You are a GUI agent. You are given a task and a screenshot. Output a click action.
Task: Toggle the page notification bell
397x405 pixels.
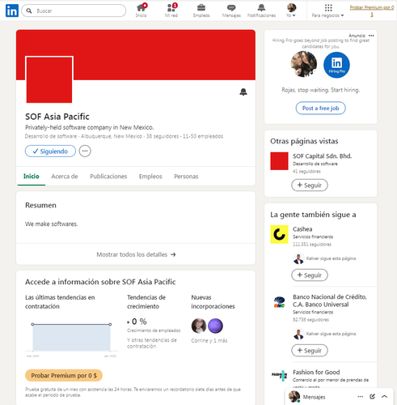pos(243,92)
